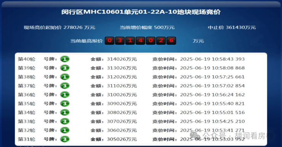This screenshot has width=282, height=147.
Task: Select the green badge in round 31
Action: (x=65, y=139)
